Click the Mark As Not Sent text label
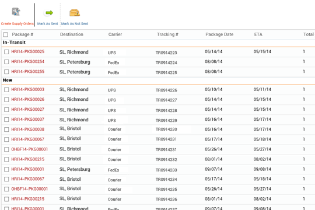 (75, 24)
